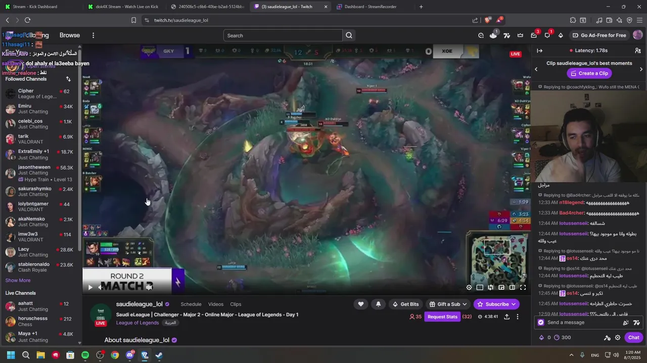647x363 pixels.
Task: Click the Twitch search magnifier button
Action: tap(349, 35)
